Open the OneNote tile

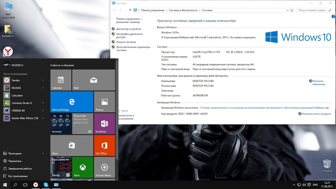(x=104, y=124)
